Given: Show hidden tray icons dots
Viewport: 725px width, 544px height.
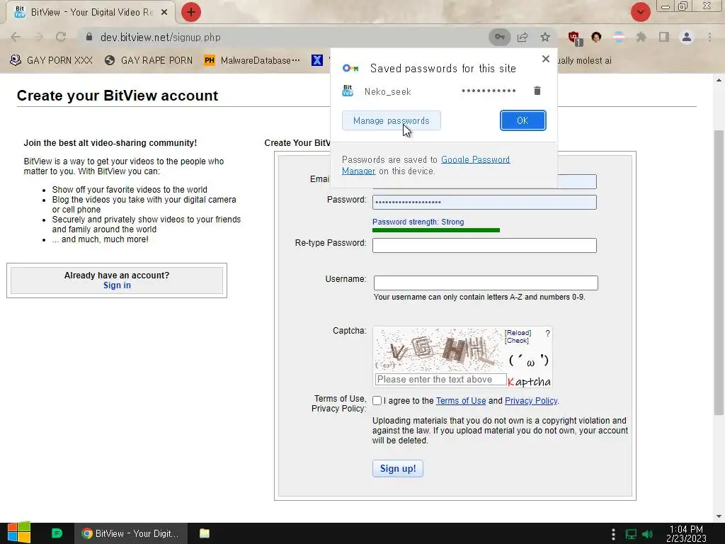Looking at the screenshot, I should click(x=614, y=534).
